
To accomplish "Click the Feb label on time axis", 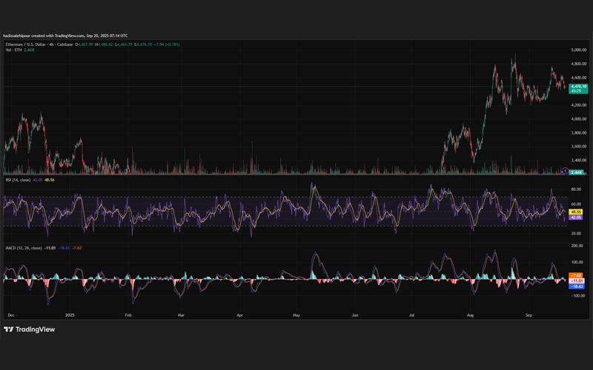I will click(x=128, y=315).
